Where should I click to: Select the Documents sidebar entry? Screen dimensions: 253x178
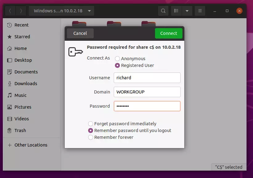[32, 72]
